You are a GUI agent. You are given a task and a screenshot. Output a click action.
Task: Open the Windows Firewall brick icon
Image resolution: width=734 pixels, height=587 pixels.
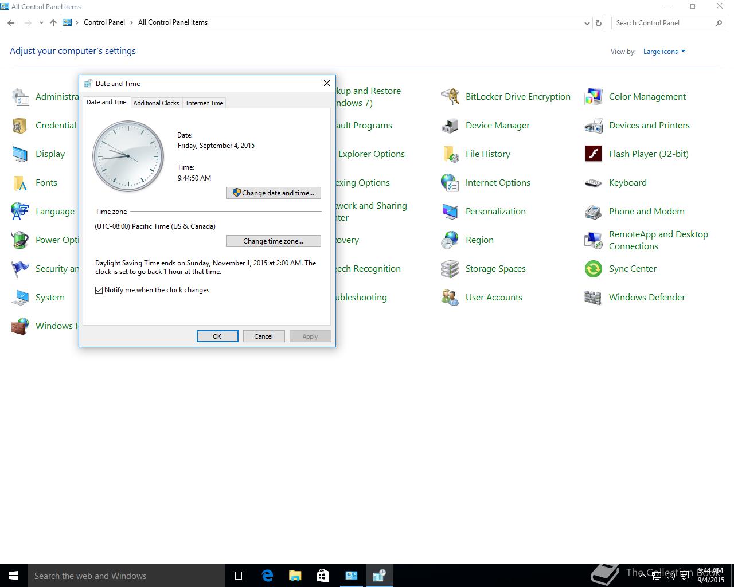pyautogui.click(x=20, y=326)
